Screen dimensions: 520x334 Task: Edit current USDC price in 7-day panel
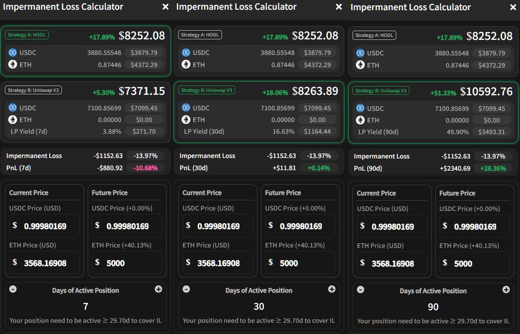(x=44, y=226)
